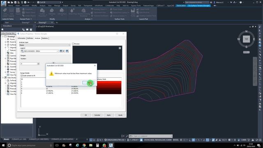The width and height of the screenshot is (263, 148).
Task: Select the Model layout tab
Action: click(7, 139)
